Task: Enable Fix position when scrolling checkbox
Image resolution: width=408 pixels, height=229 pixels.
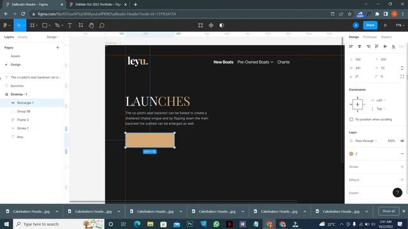Action: (x=351, y=120)
